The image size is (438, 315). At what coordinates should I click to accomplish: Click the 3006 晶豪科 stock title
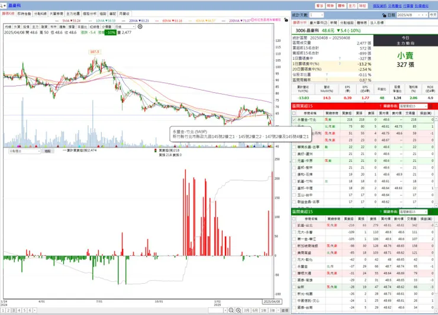pos(307,30)
